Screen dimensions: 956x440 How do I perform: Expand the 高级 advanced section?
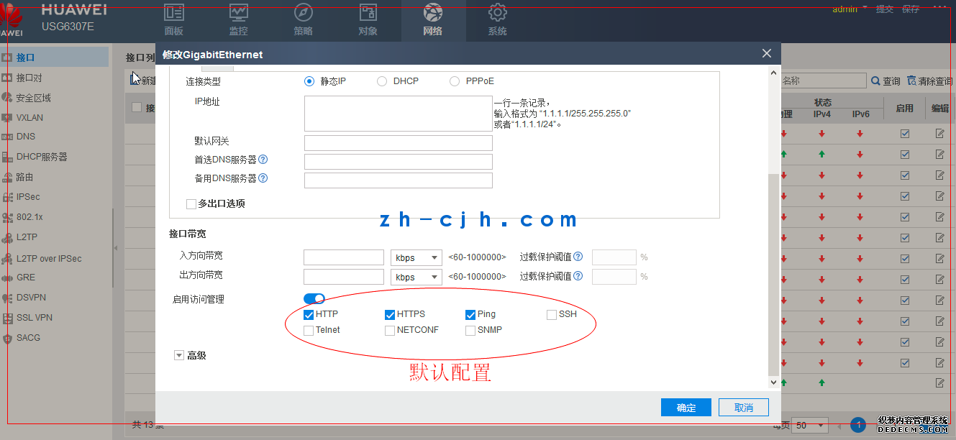179,355
